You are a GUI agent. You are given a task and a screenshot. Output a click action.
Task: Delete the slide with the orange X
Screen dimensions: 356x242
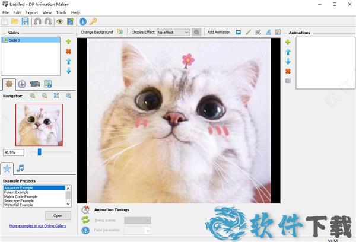(x=69, y=52)
